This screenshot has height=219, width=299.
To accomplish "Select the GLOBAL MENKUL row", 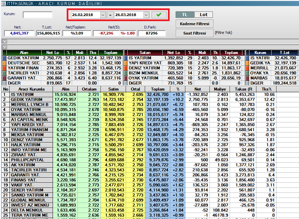I will pos(139,200).
